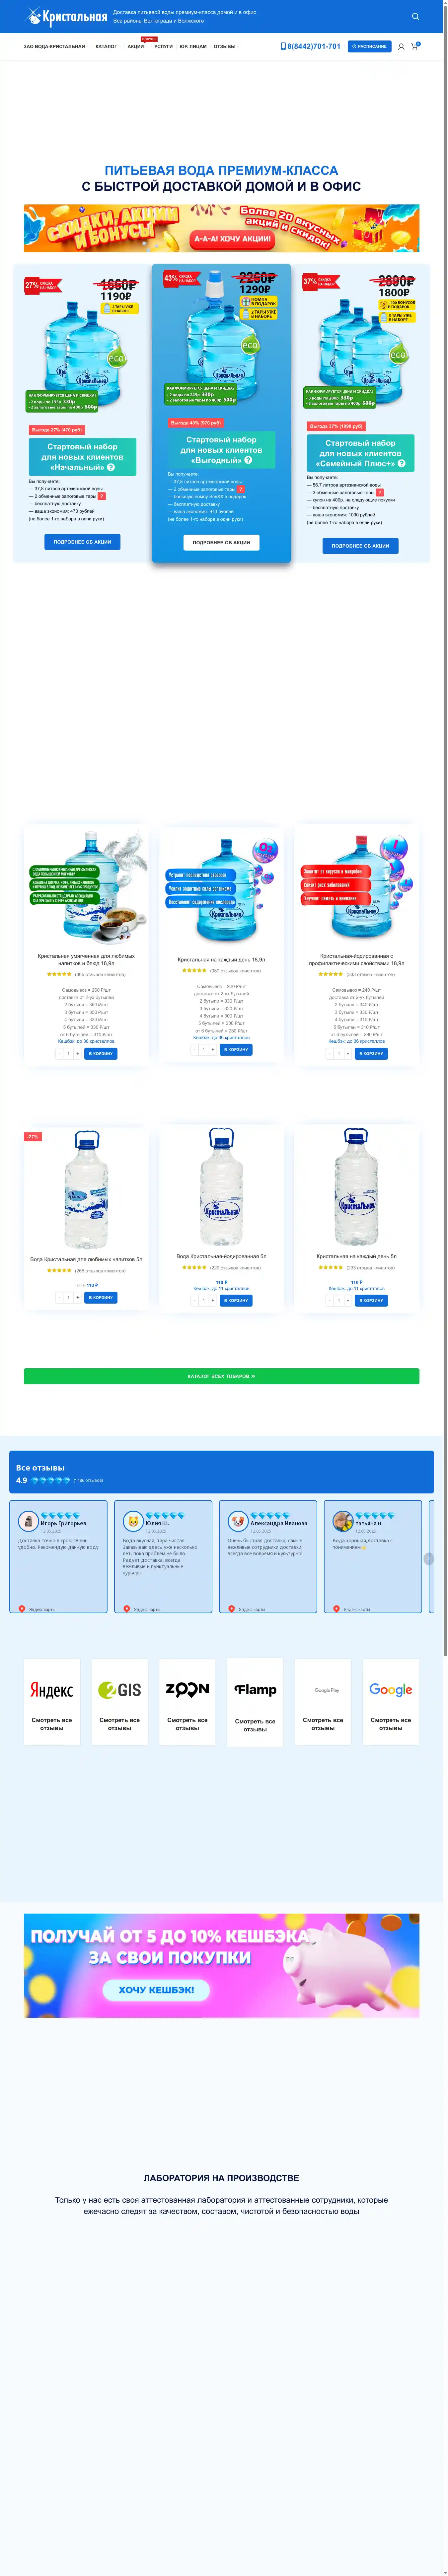448x2576 pixels.
Task: Click the help question mark on «Выгодный» set
Action: 248,460
